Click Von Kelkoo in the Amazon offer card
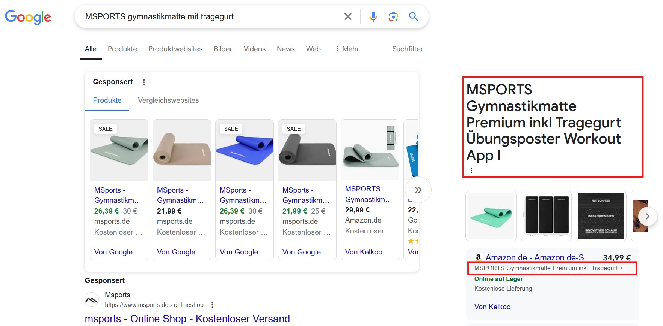Image resolution: width=663 pixels, height=326 pixels. pyautogui.click(x=492, y=307)
